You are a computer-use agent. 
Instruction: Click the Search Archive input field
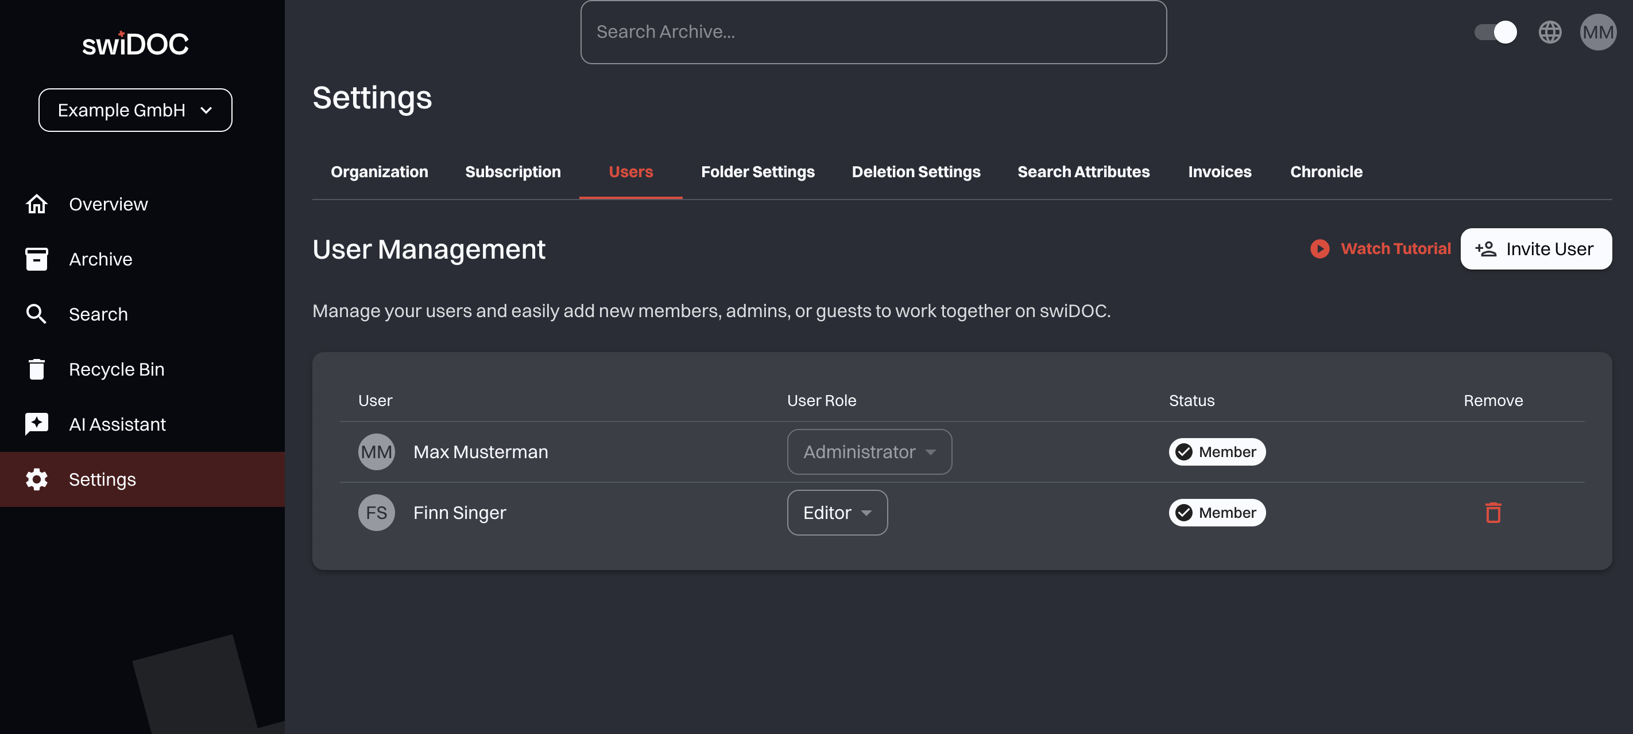pos(873,32)
